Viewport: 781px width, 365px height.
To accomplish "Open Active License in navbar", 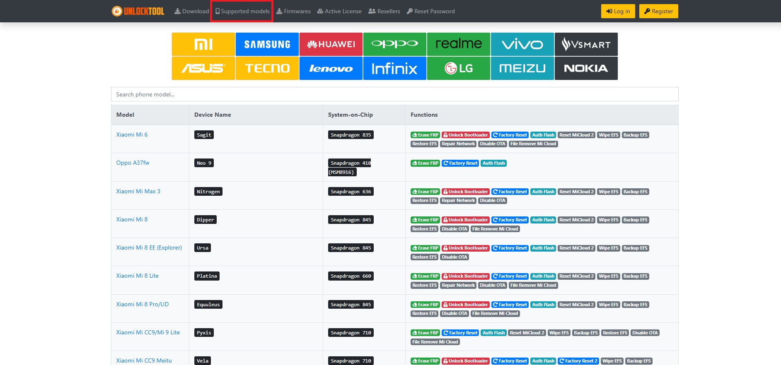I will click(339, 11).
